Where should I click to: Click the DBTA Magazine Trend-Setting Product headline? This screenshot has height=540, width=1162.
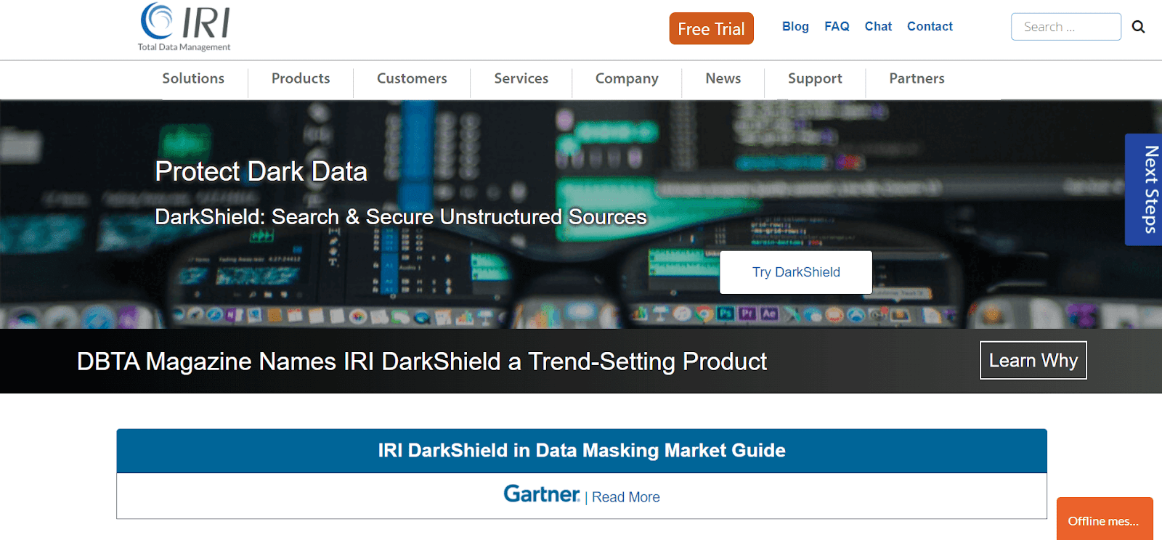[x=422, y=361]
